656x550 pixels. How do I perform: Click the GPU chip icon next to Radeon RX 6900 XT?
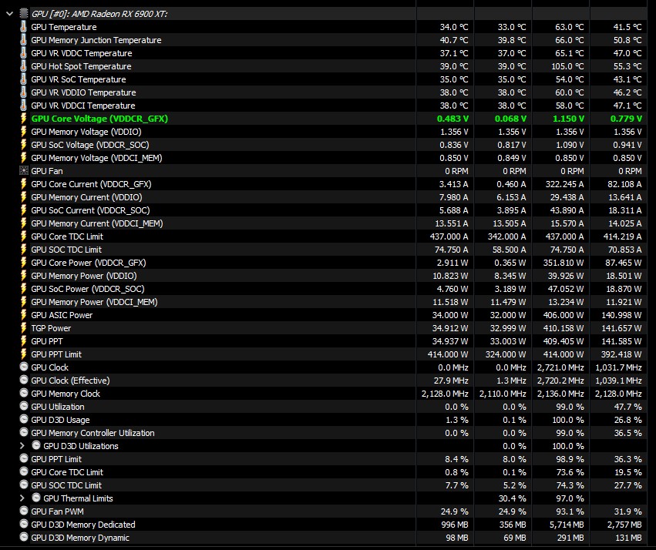coord(24,14)
